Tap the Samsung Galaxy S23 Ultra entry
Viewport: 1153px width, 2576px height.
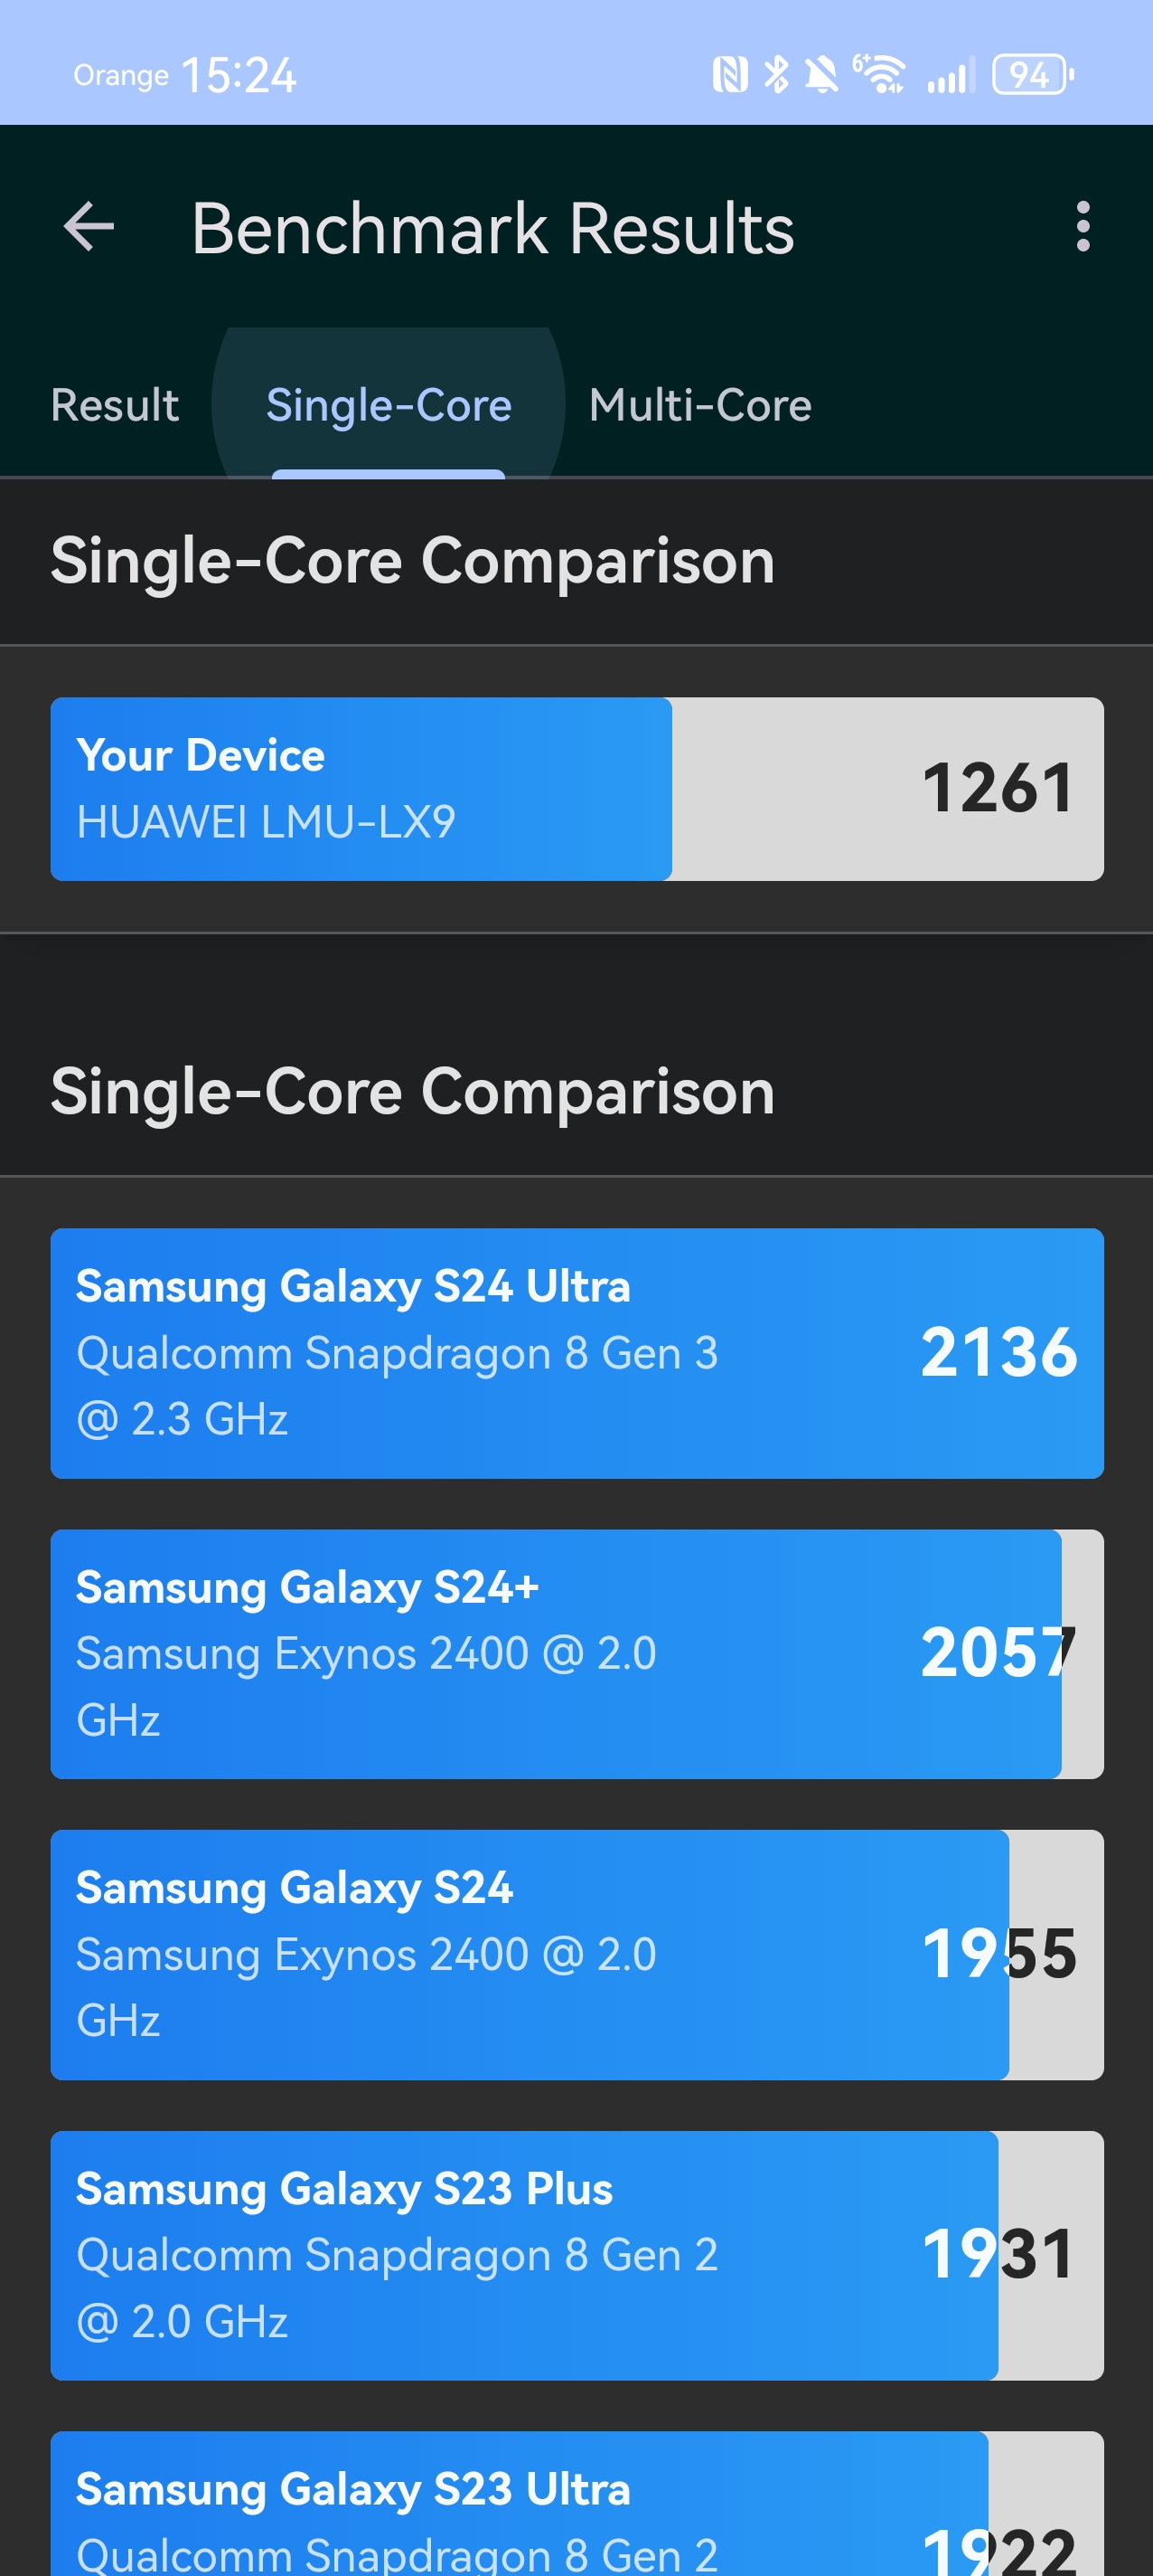576,2510
